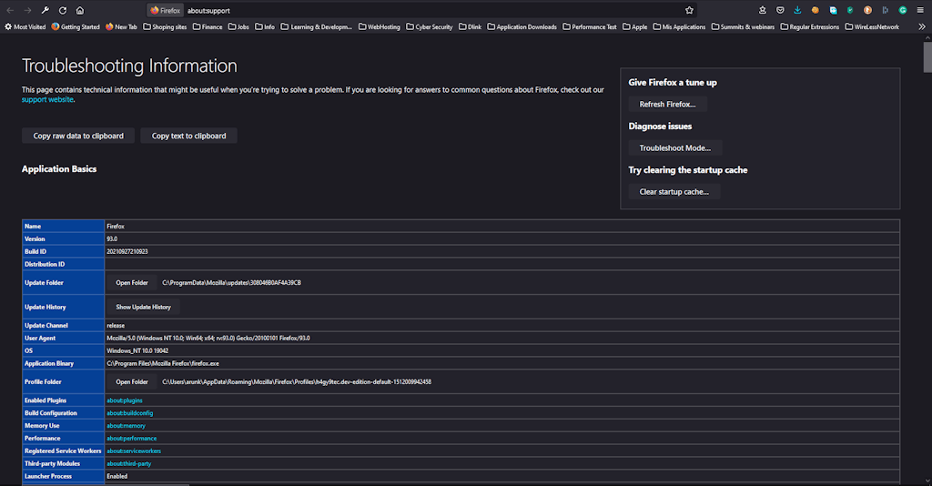Open the Shoping sites bookmark folder

165,26
